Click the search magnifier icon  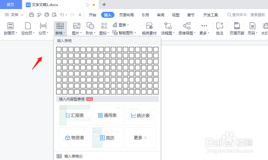coord(229,15)
